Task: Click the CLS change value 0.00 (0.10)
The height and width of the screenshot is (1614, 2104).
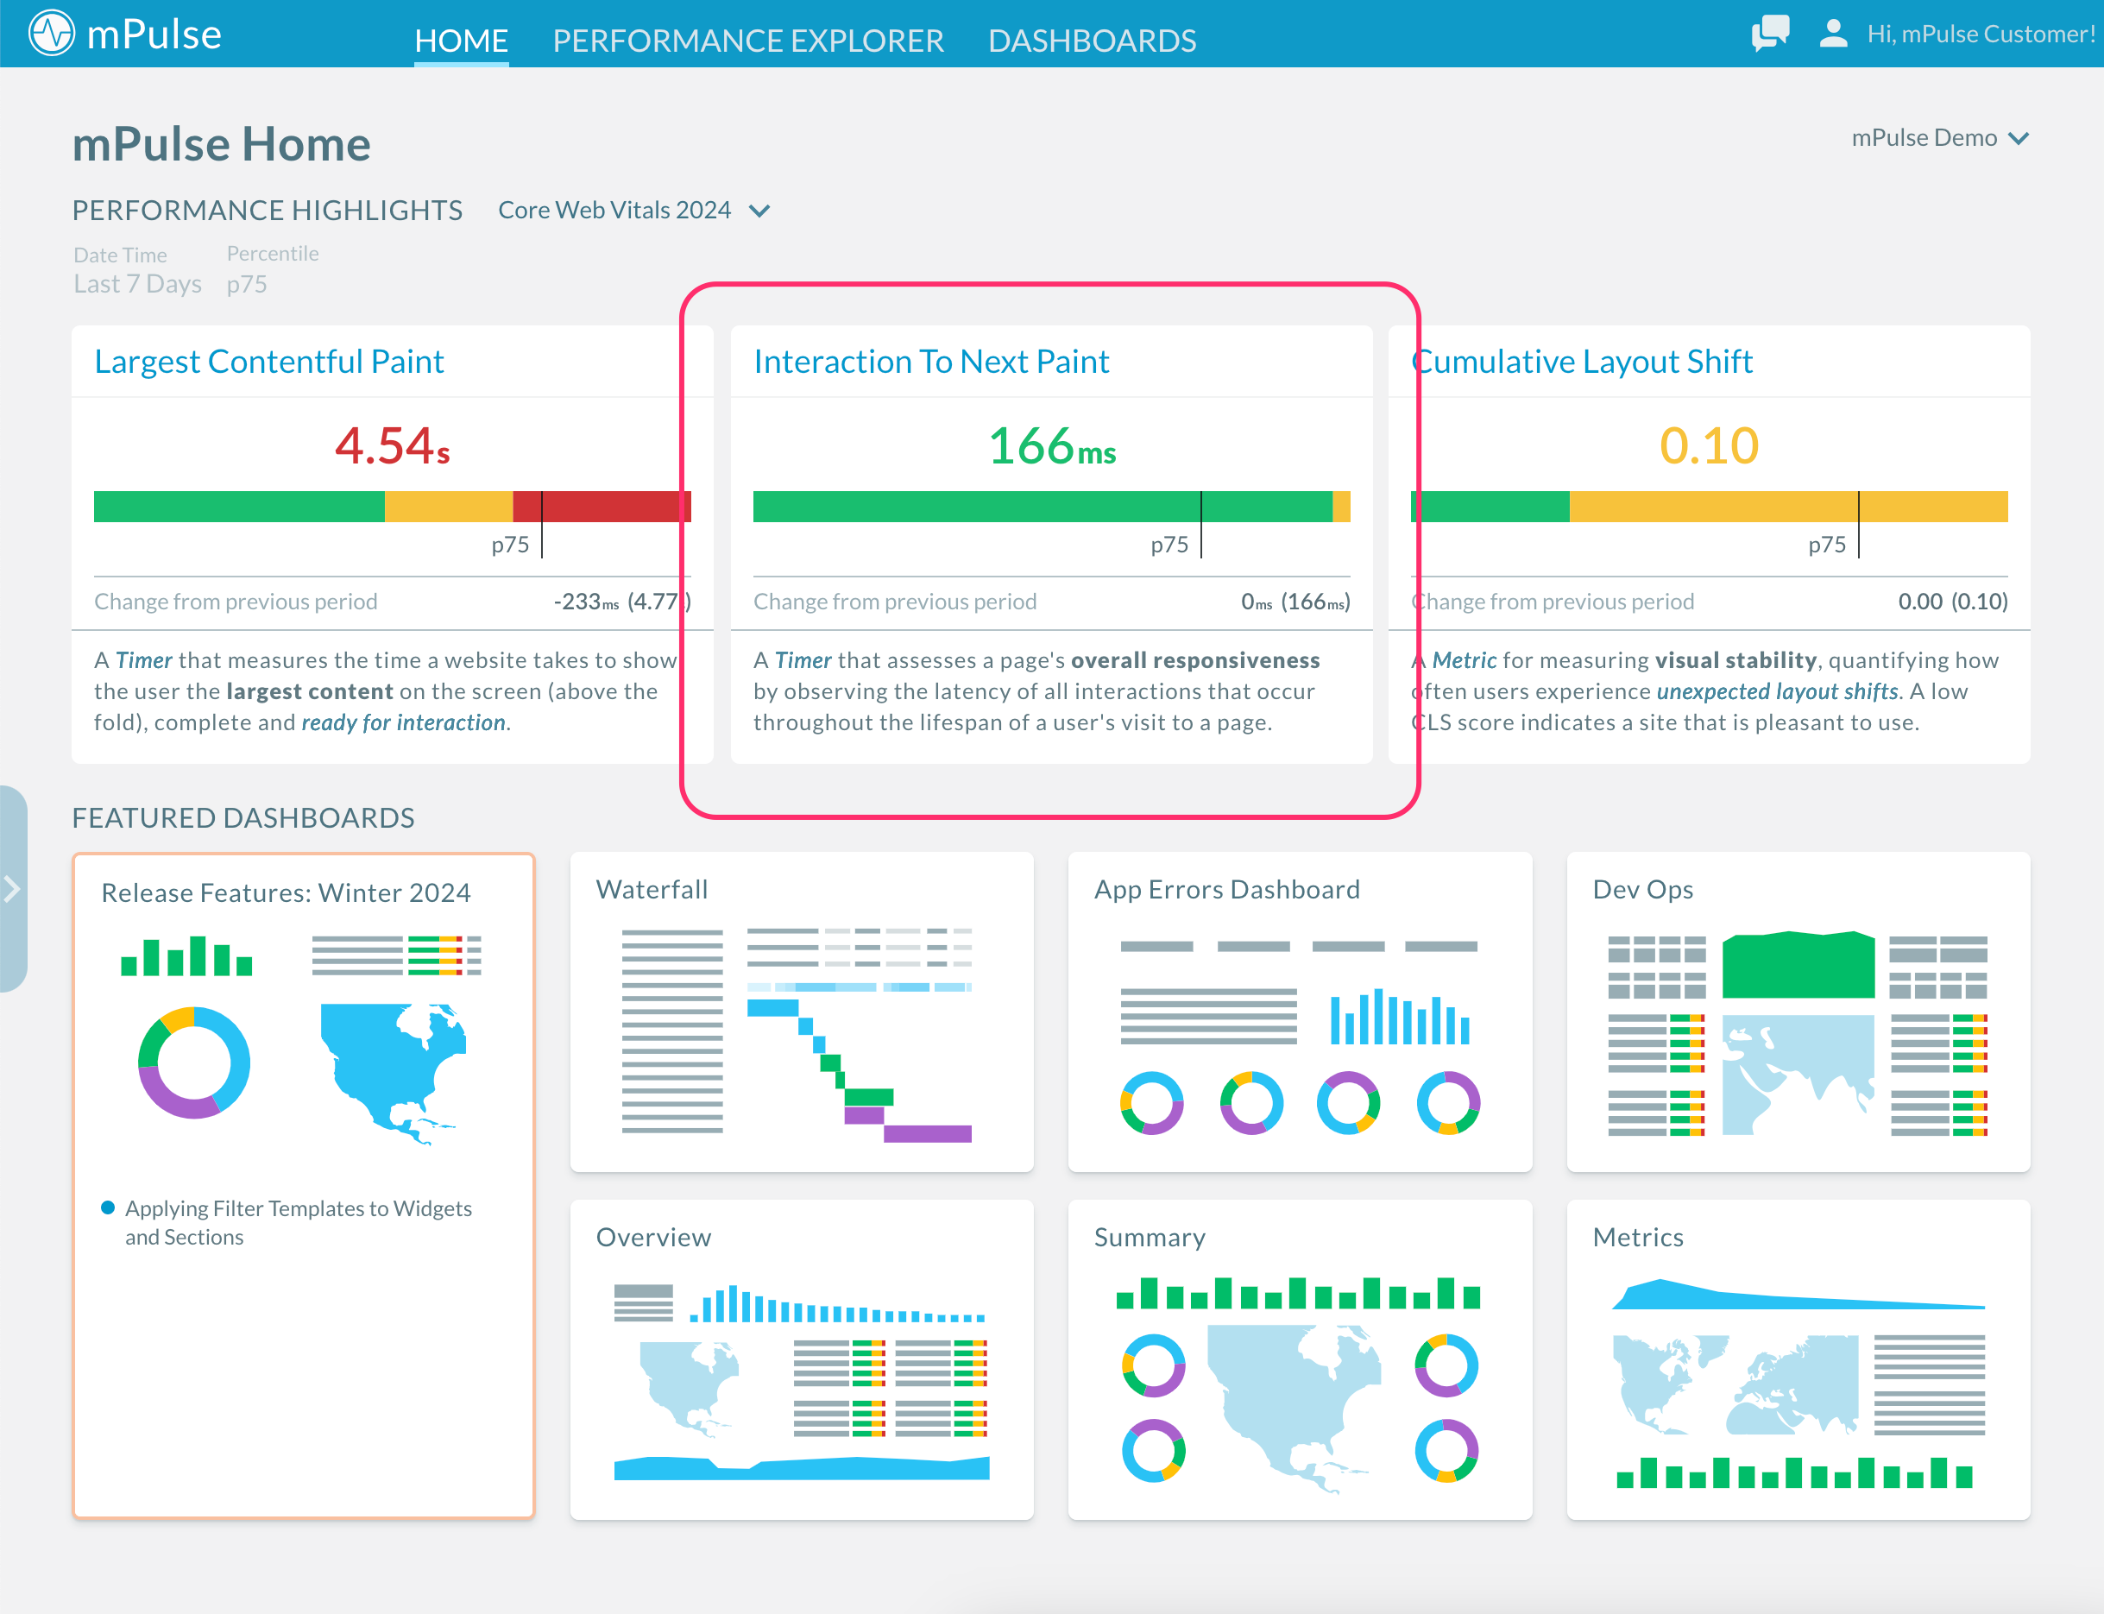Action: point(1952,602)
